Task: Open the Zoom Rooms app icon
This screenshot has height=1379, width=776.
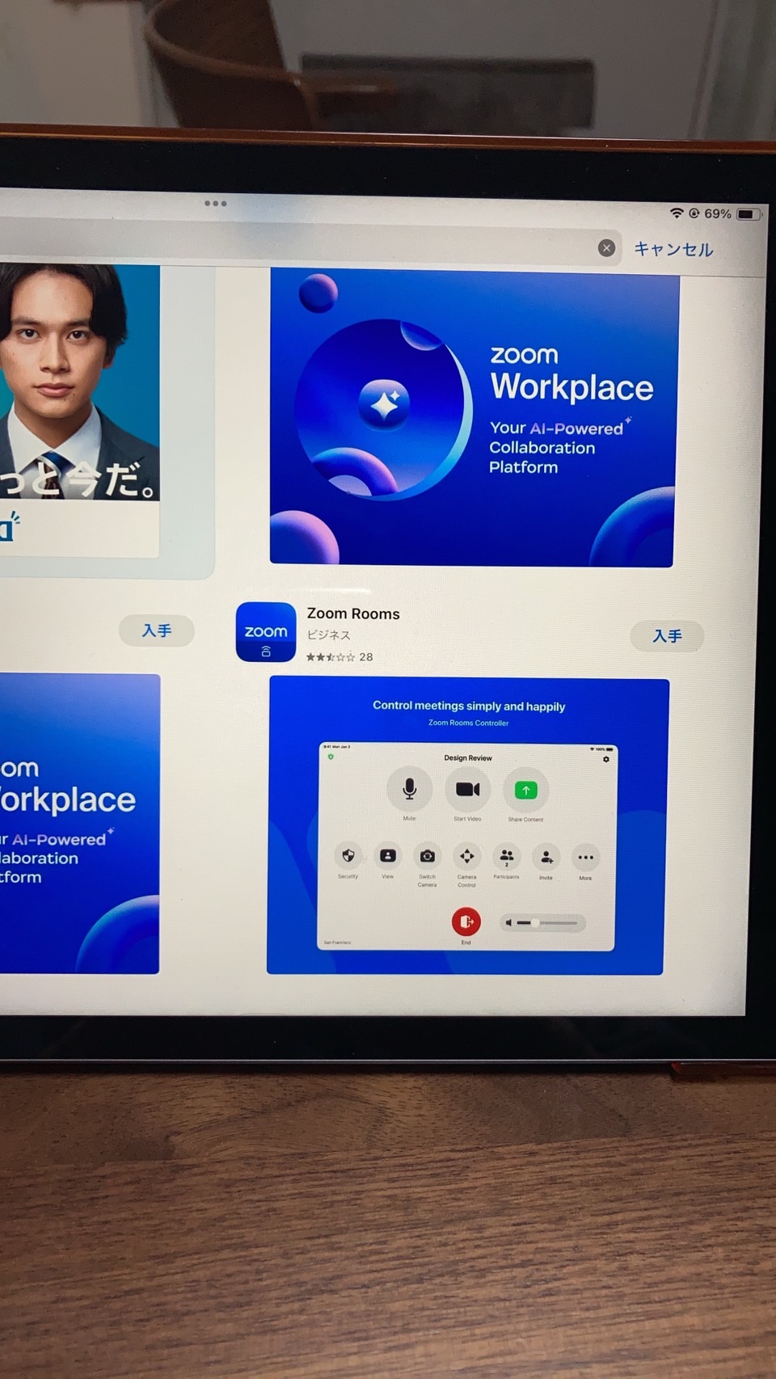Action: coord(266,632)
